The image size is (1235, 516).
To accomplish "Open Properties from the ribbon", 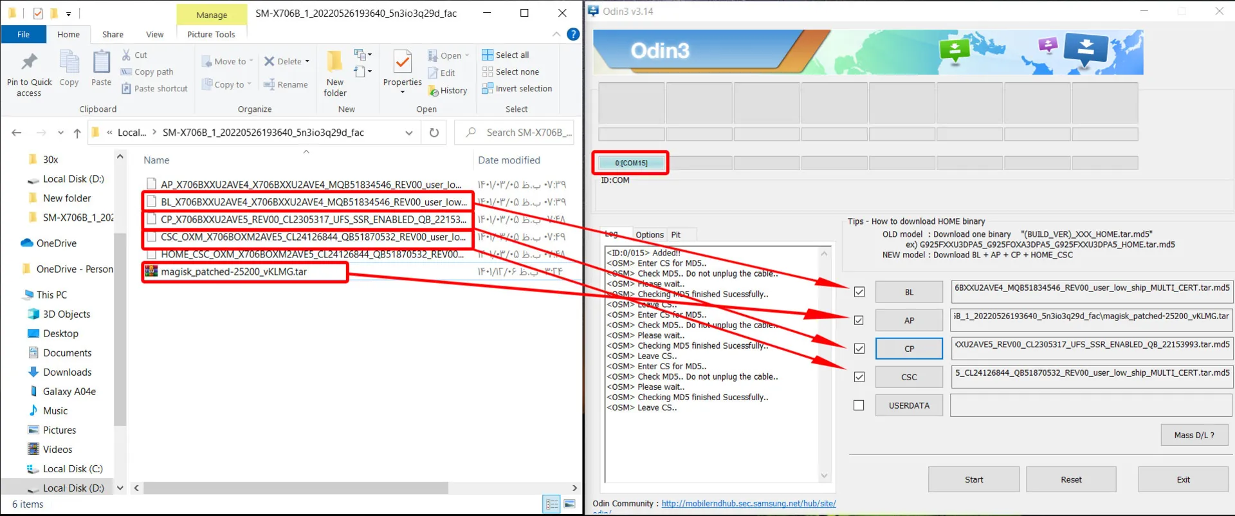I will click(403, 72).
